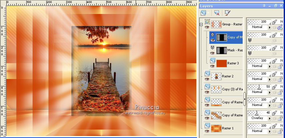285x138 pixels.
Task: Click the lock transparency icon on Raster 1 row
Action: [x=280, y=131]
